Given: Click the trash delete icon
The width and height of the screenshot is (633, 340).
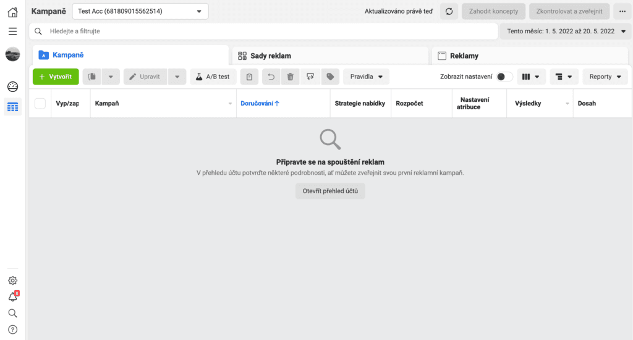Looking at the screenshot, I should (x=291, y=77).
